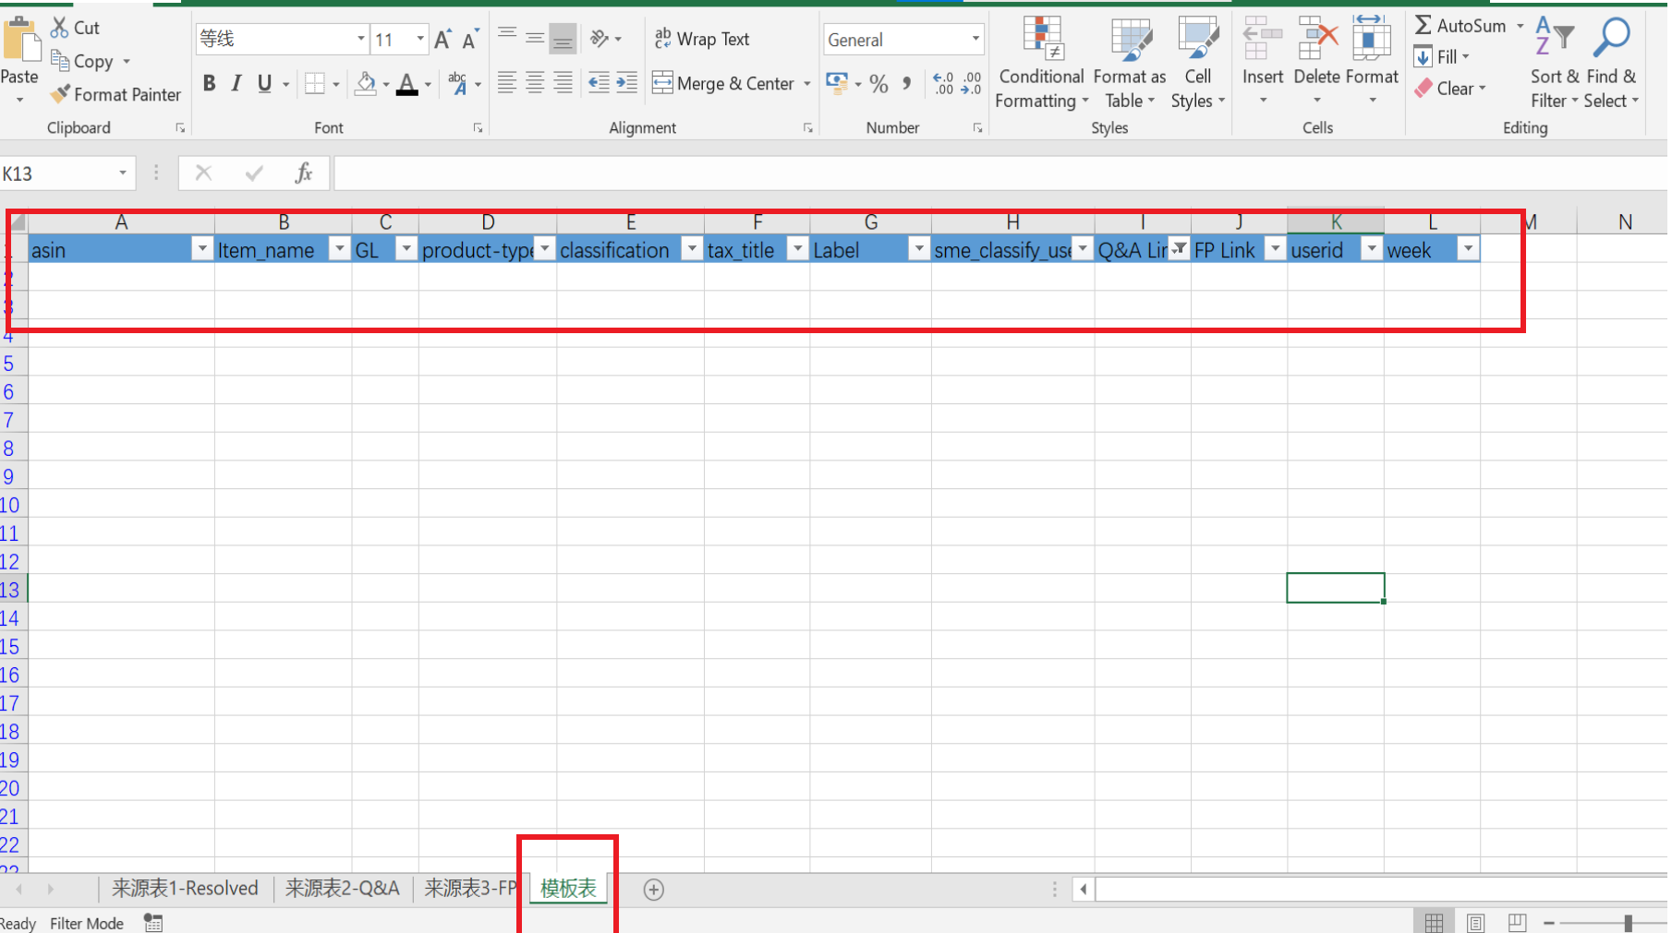Activate the Format Painter brush
The image size is (1672, 933).
tap(60, 94)
